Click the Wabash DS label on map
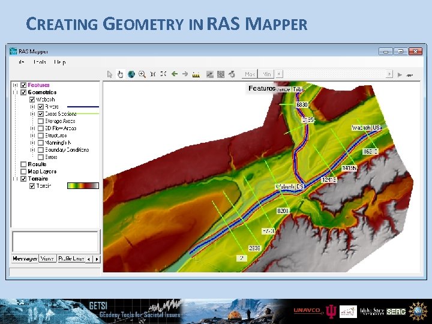Screen dimensions: 432x324 (x=290, y=187)
